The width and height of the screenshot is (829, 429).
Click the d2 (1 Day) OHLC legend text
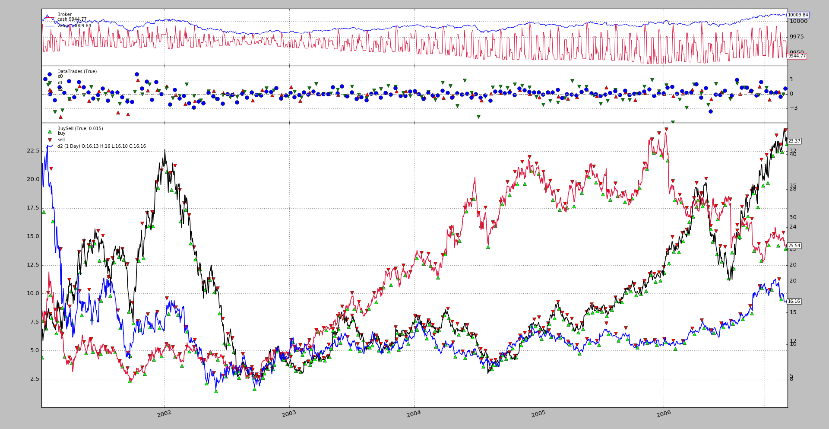(x=101, y=146)
